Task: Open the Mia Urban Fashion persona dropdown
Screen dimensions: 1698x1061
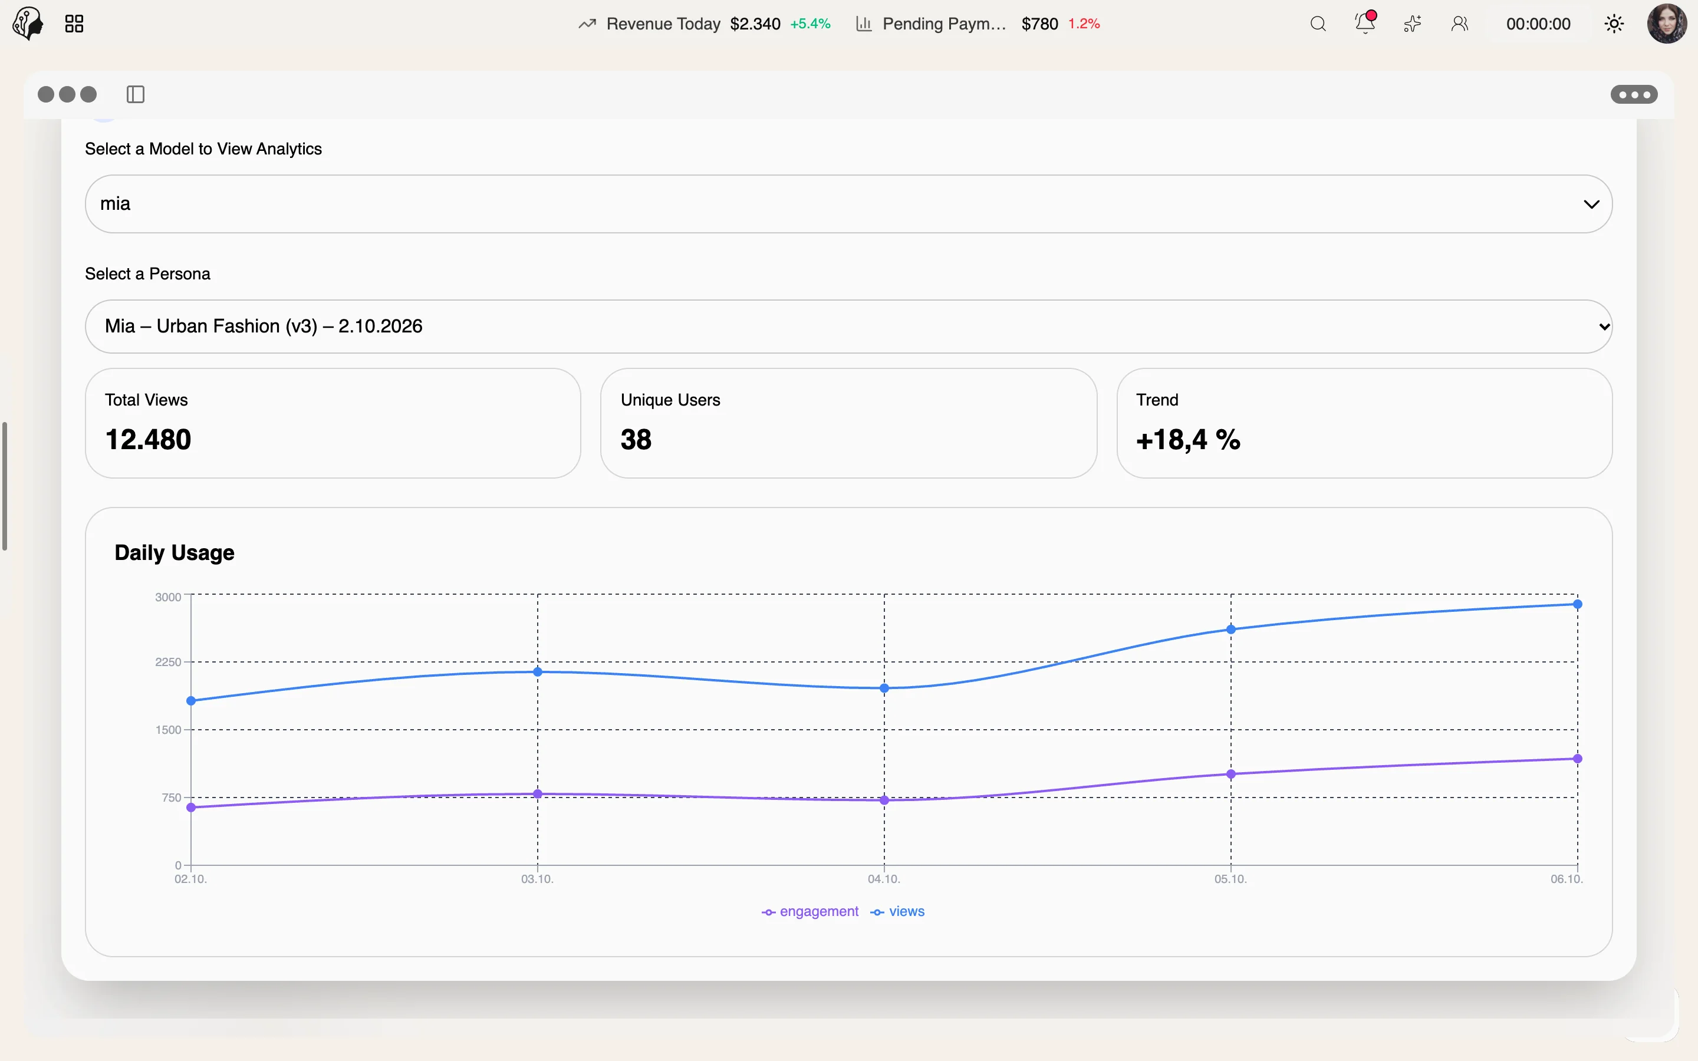Action: pyautogui.click(x=848, y=327)
